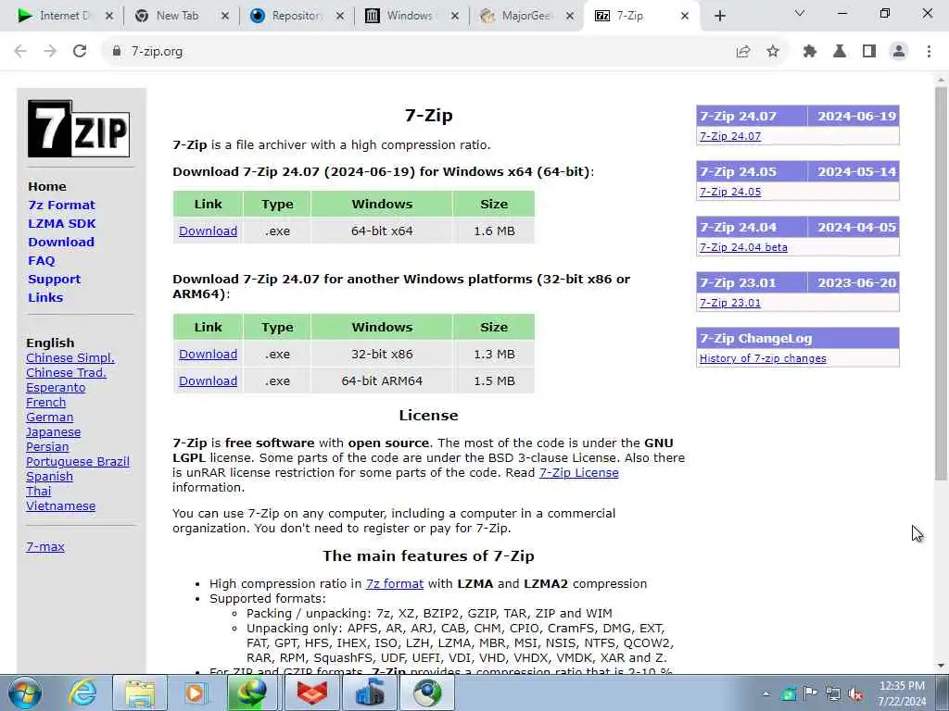The height and width of the screenshot is (711, 949).
Task: Switch to the Internet D tab
Action: point(64,16)
